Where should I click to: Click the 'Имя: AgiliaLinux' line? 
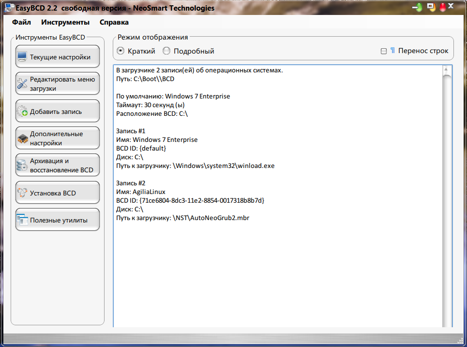click(x=140, y=192)
